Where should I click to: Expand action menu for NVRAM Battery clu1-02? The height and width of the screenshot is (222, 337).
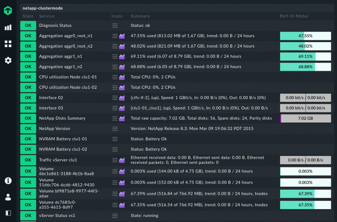115,149
